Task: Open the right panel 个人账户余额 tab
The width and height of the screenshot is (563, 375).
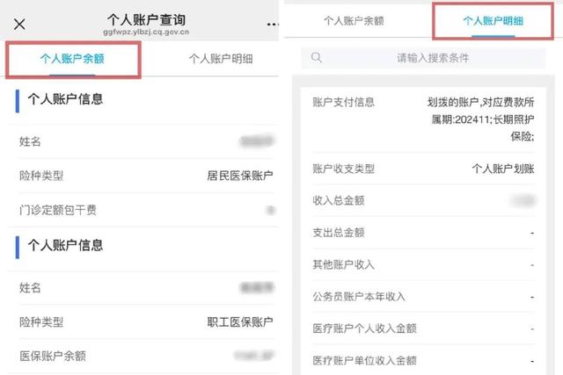Action: pyautogui.click(x=354, y=21)
